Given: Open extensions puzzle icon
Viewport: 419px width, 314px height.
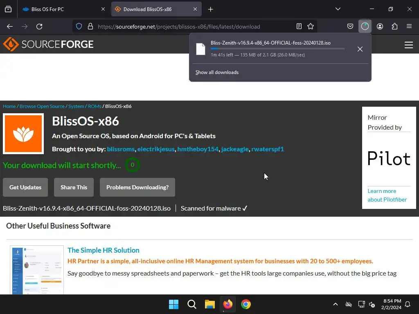Looking at the screenshot, I should pos(394,27).
